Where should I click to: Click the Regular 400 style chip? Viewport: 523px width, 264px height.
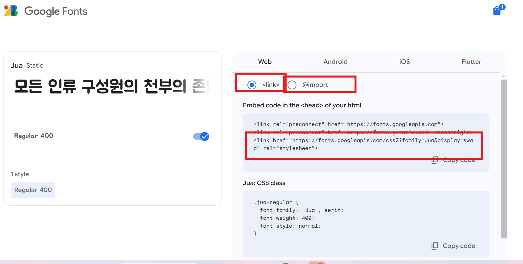point(33,190)
